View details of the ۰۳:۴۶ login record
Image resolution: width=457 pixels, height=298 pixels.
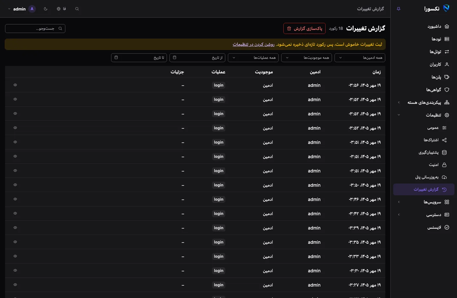point(15,199)
